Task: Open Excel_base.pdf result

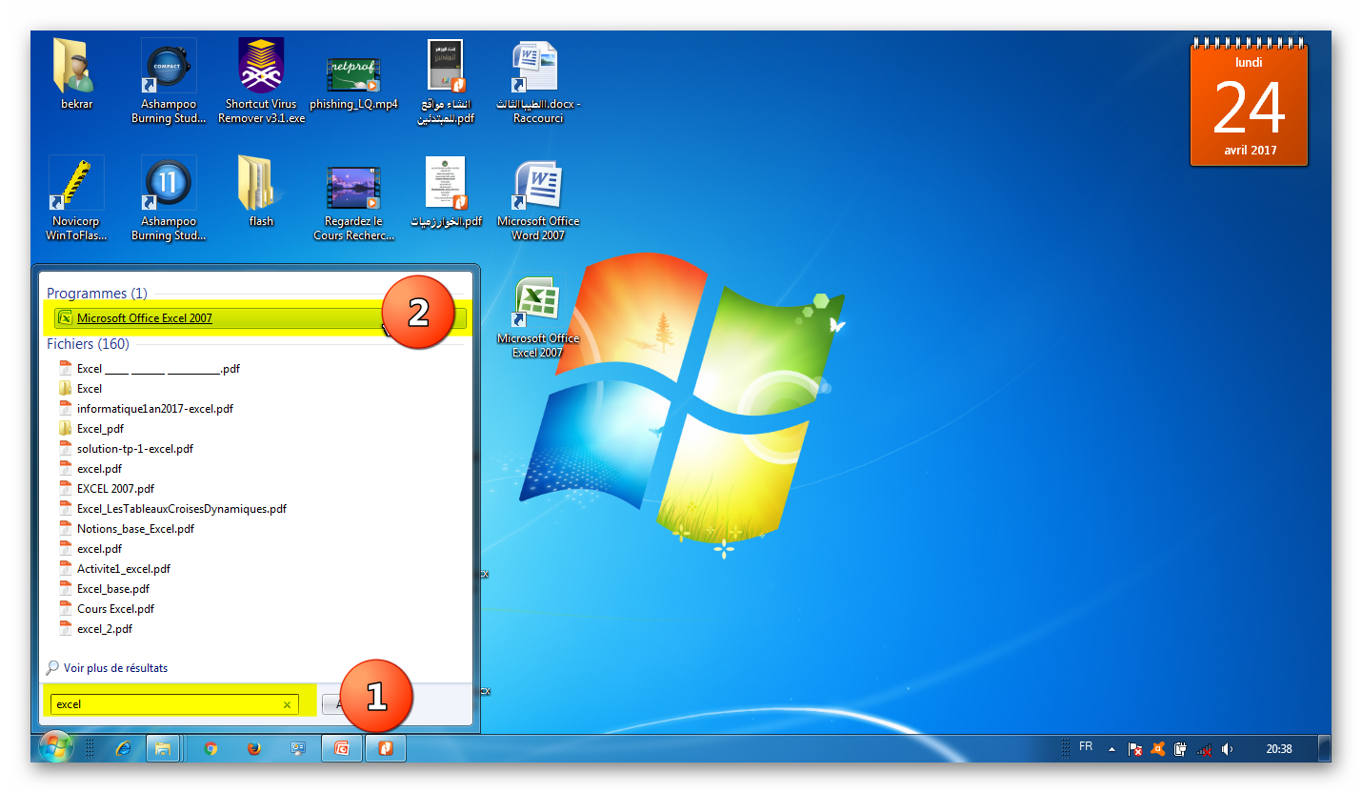Action: (104, 589)
